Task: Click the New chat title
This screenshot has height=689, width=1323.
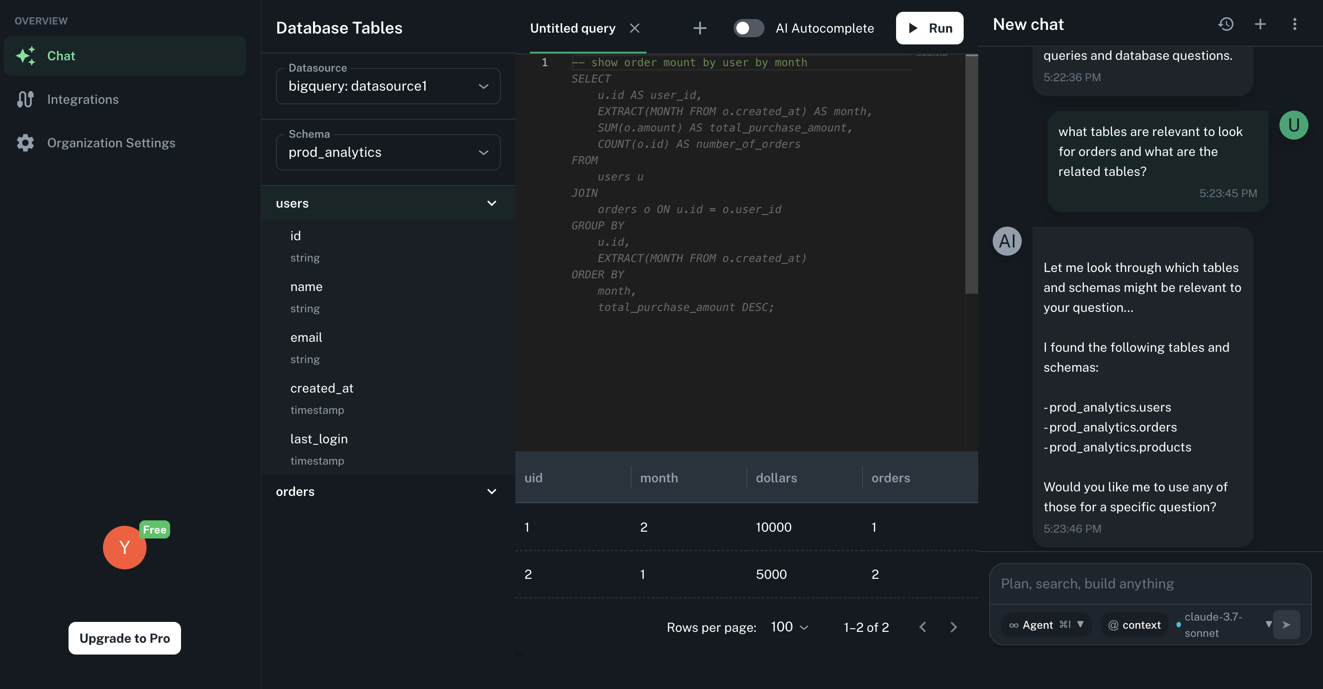Action: coord(1028,24)
